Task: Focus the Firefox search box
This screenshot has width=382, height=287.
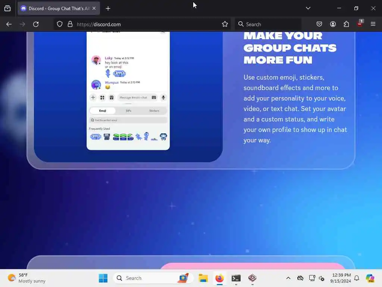Action: coord(268,24)
